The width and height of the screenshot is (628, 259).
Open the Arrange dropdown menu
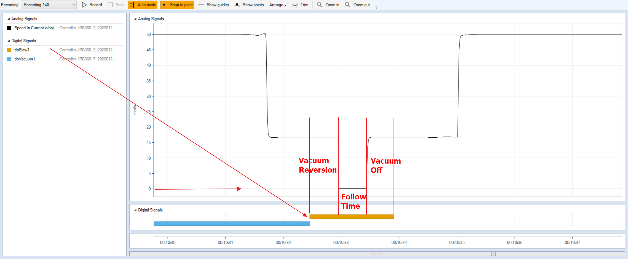(x=278, y=5)
